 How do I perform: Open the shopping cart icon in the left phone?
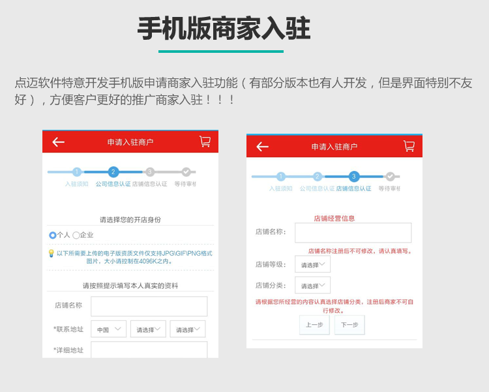205,142
